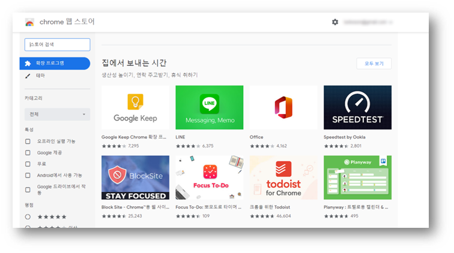Click the 2,801 rating count under Speedtest
This screenshot has height=253, width=454.
click(x=356, y=146)
